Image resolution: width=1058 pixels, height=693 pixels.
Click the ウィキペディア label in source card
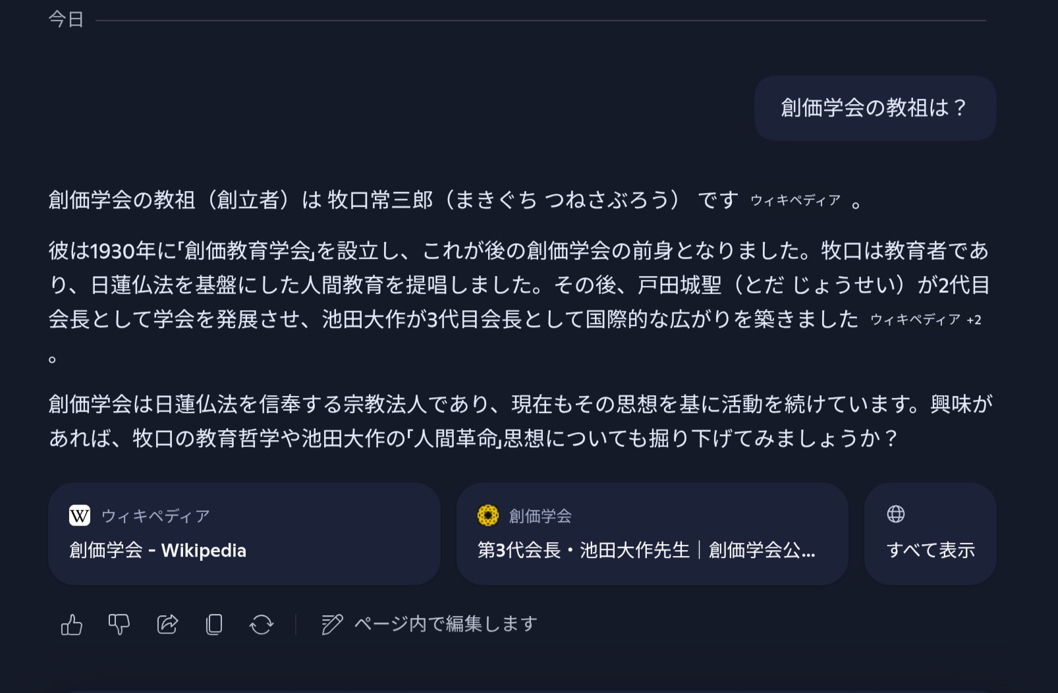[155, 516]
